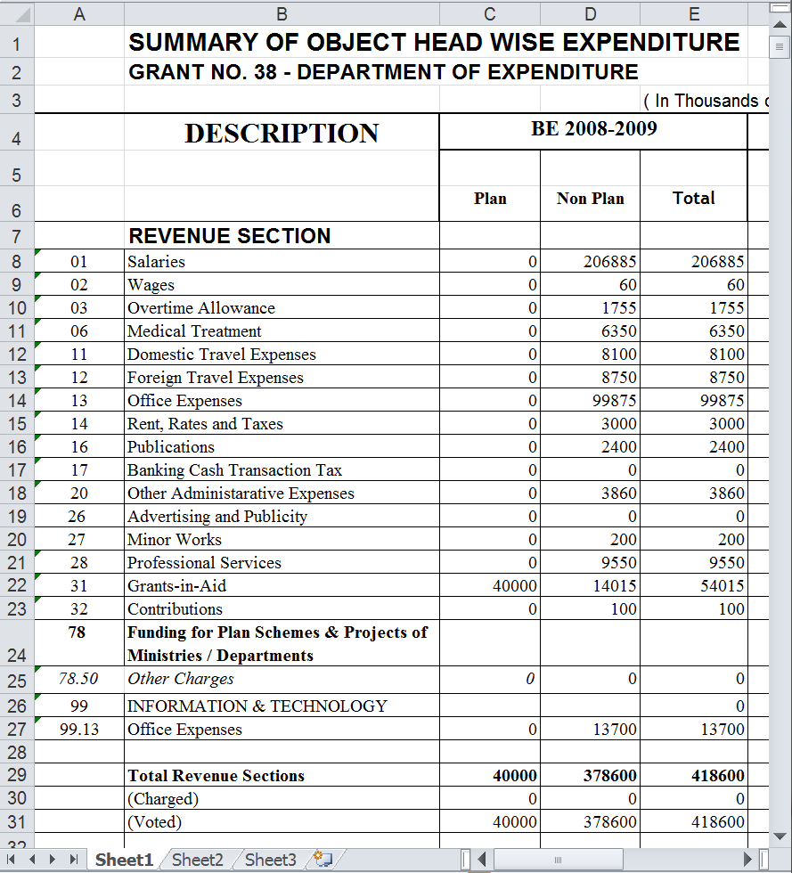792x873 pixels.
Task: Click the vertical scrollbar up arrow
Action: click(x=780, y=25)
